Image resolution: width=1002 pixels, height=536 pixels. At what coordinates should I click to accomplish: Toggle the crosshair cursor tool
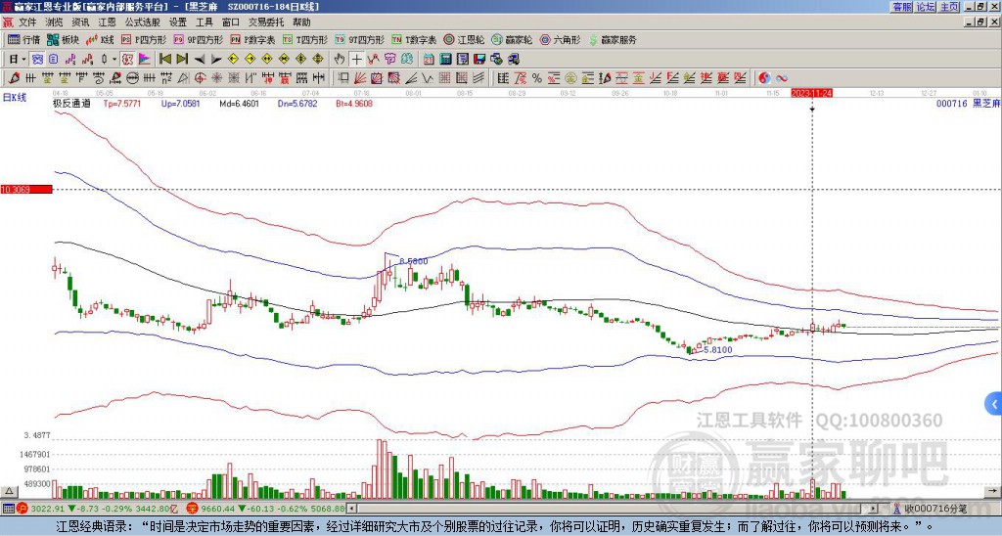(x=356, y=59)
